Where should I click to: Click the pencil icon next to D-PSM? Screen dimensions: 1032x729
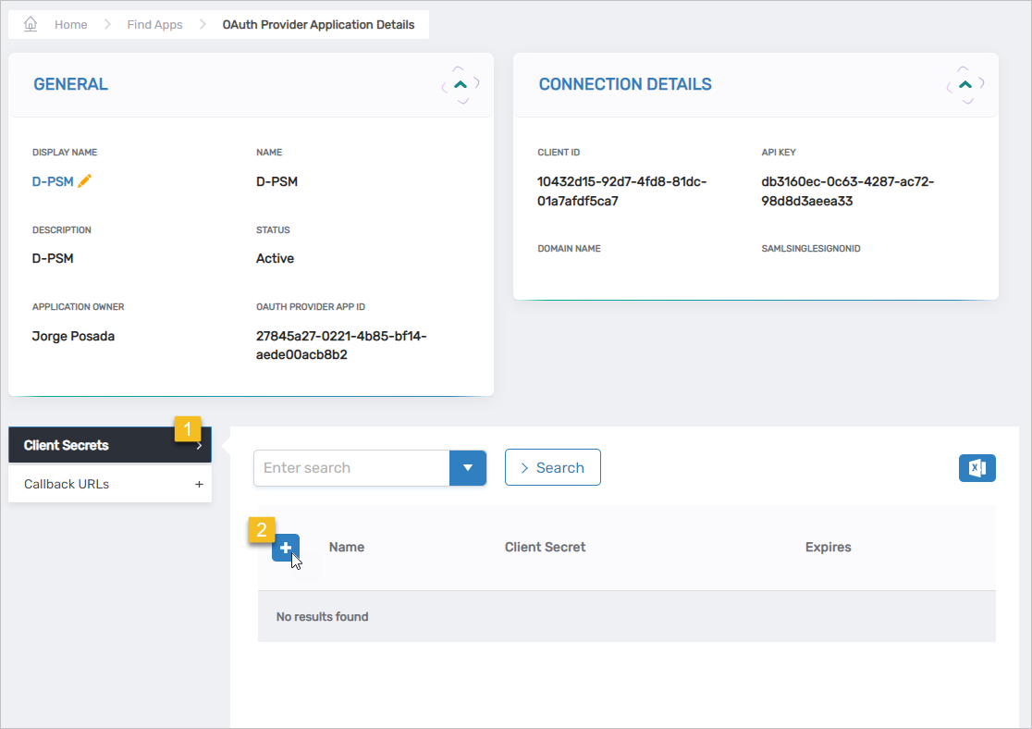(85, 181)
